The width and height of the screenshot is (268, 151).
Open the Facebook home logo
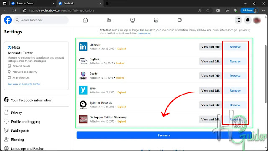pos(8,20)
